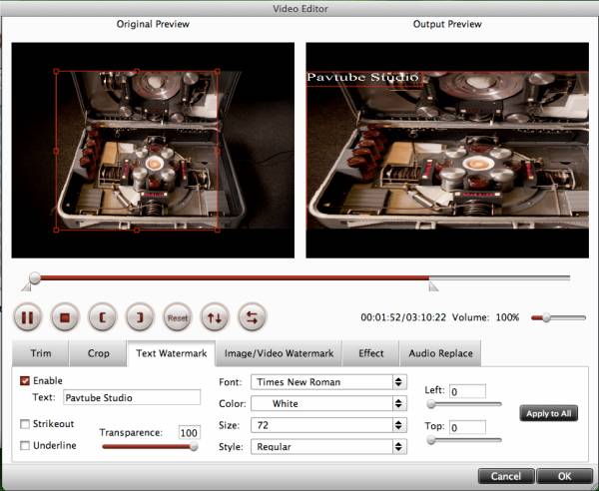Click the Left position slider
Viewport: 599px width, 491px height.
[x=464, y=404]
